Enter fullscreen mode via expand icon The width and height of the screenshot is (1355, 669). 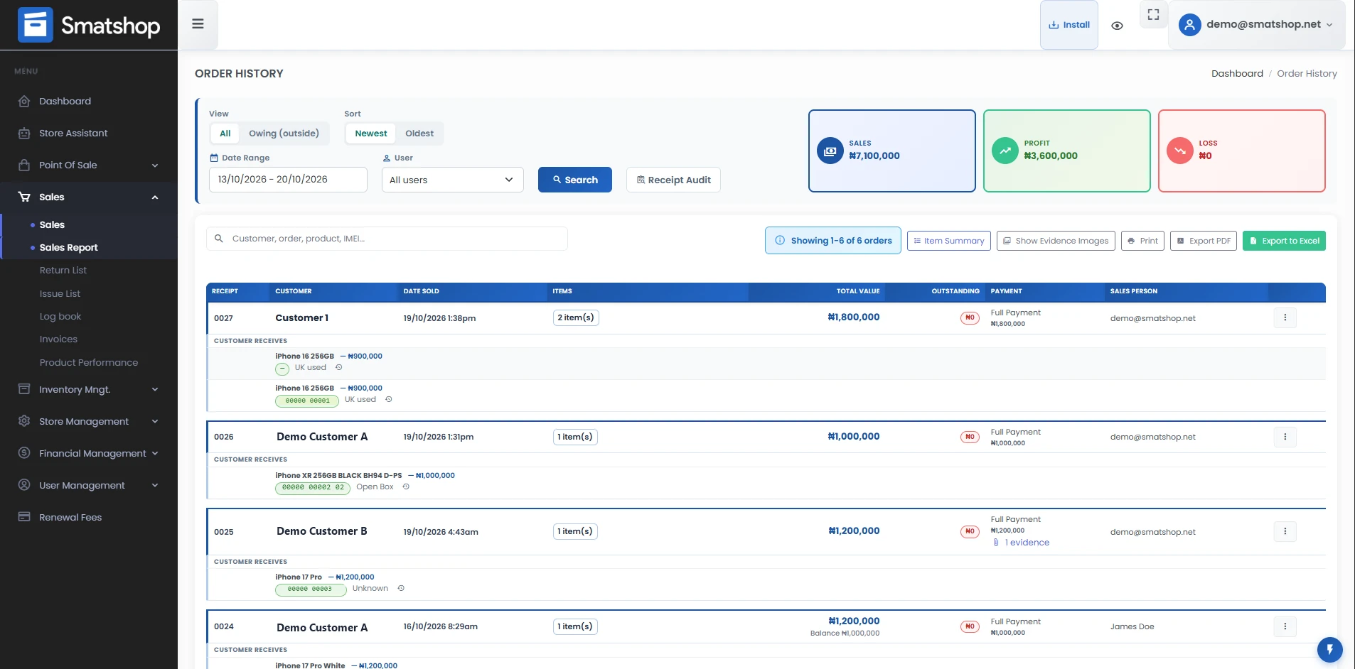click(x=1153, y=14)
